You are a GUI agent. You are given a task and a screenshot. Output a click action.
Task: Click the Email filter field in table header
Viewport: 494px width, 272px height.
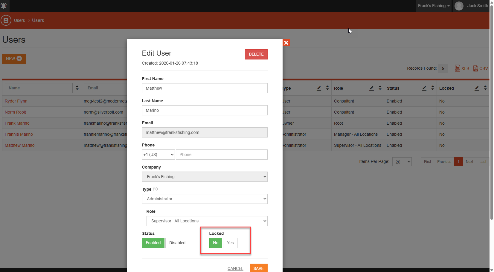106,88
